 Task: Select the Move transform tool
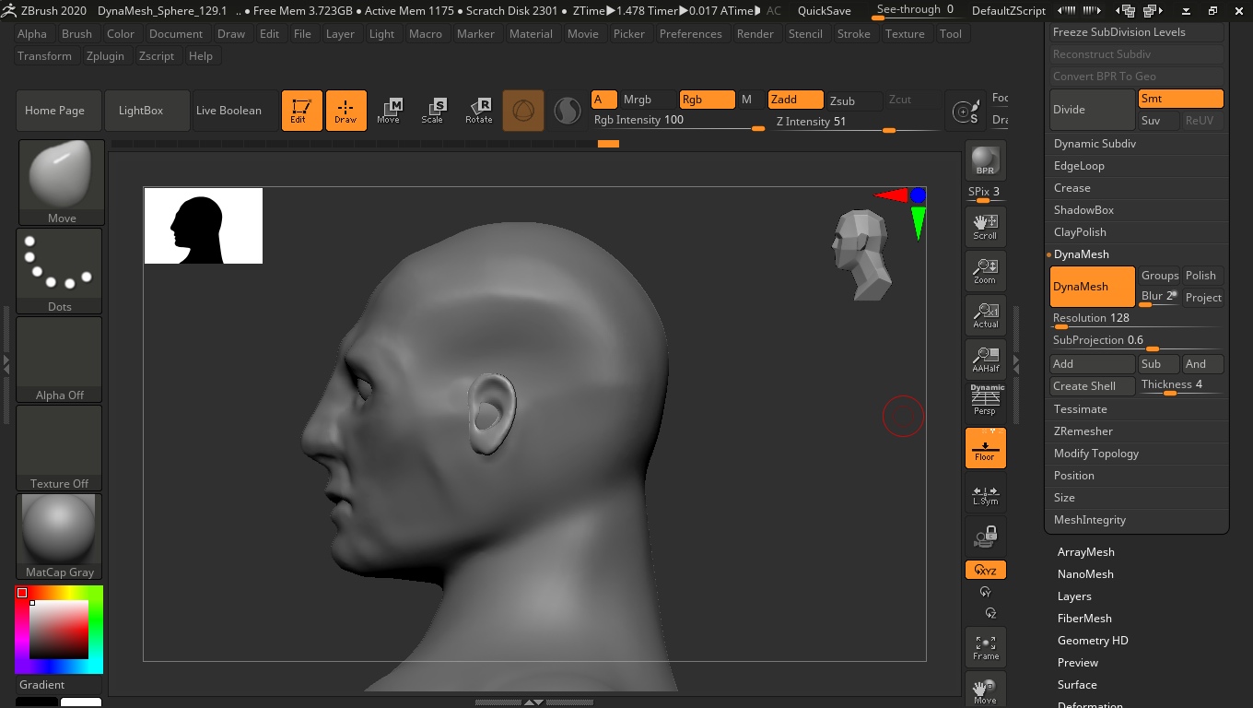389,111
